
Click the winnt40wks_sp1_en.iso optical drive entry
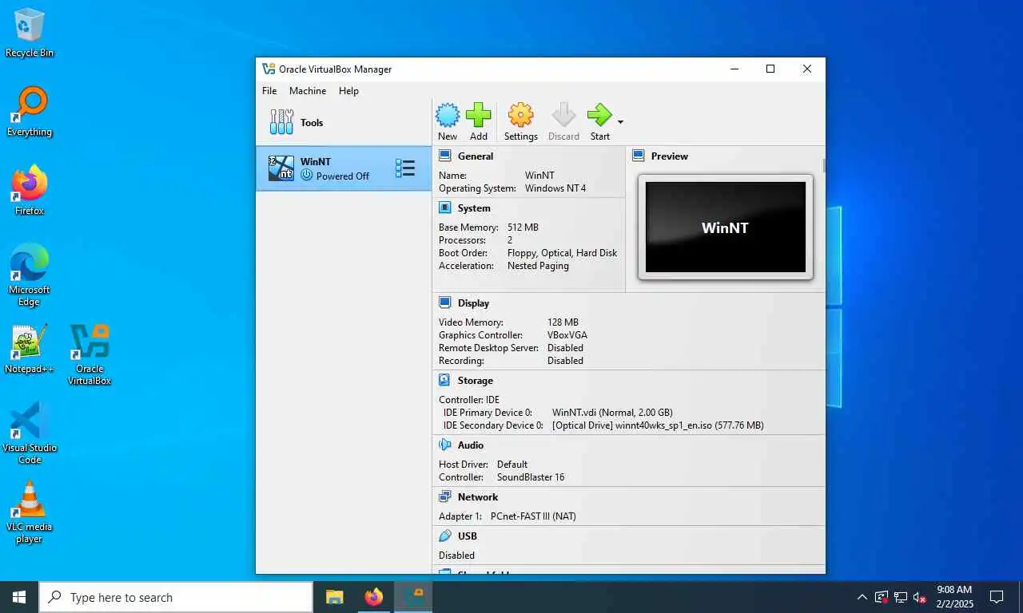point(658,425)
